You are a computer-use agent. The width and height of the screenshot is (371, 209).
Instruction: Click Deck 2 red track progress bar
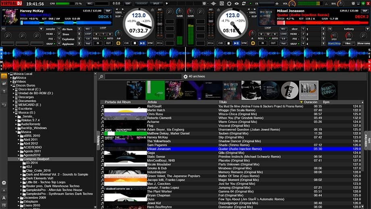click(323, 23)
